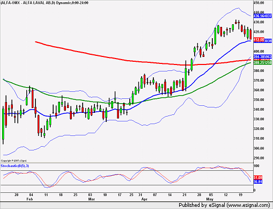This screenshot has height=209, width=273.
Task: Click the 10 date label on time axis
Action: pyautogui.click(x=105, y=194)
